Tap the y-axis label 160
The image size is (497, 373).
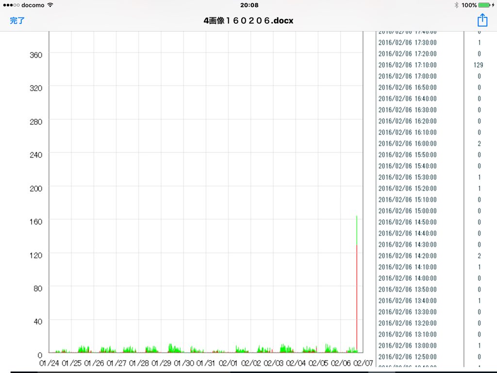(x=36, y=221)
